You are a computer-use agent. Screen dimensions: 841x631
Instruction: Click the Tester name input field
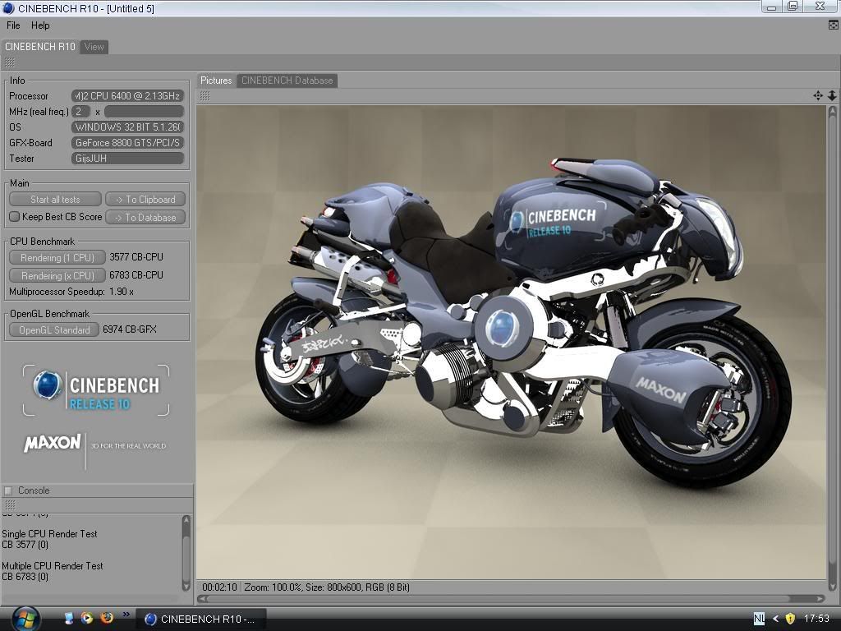[x=127, y=159]
